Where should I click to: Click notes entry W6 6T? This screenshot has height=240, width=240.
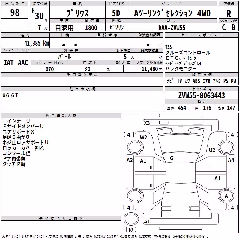click(x=10, y=95)
